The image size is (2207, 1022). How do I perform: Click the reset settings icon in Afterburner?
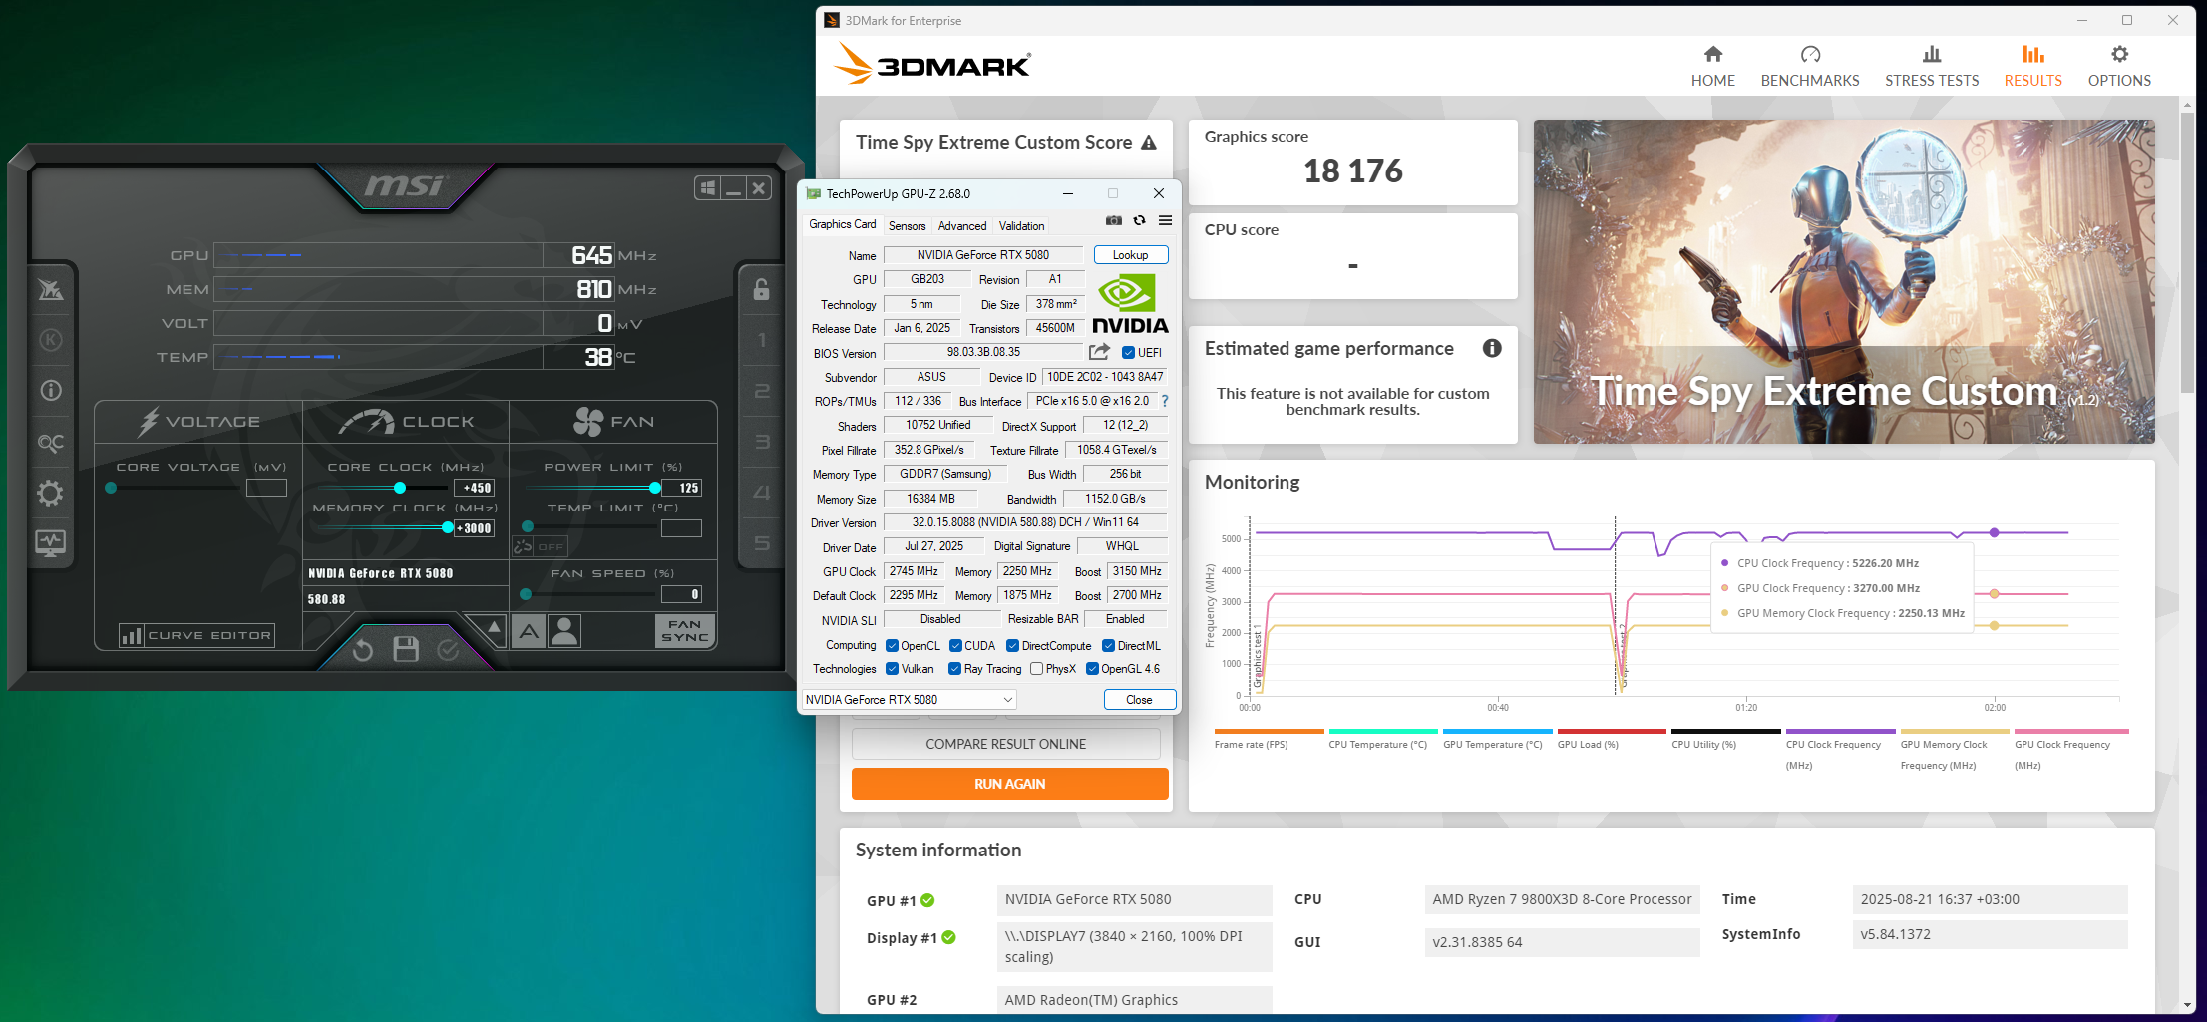click(x=363, y=650)
